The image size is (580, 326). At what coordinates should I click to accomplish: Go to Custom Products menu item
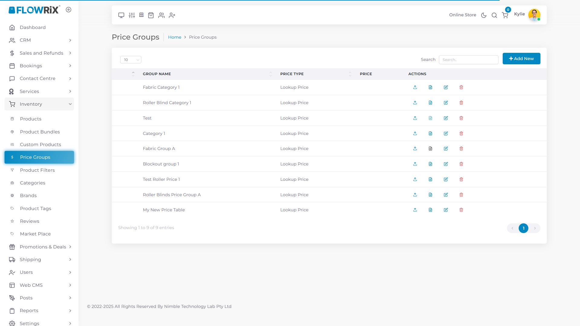(40, 145)
